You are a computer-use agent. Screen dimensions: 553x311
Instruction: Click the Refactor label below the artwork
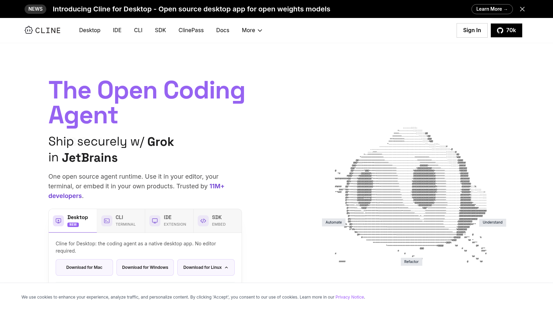411,262
